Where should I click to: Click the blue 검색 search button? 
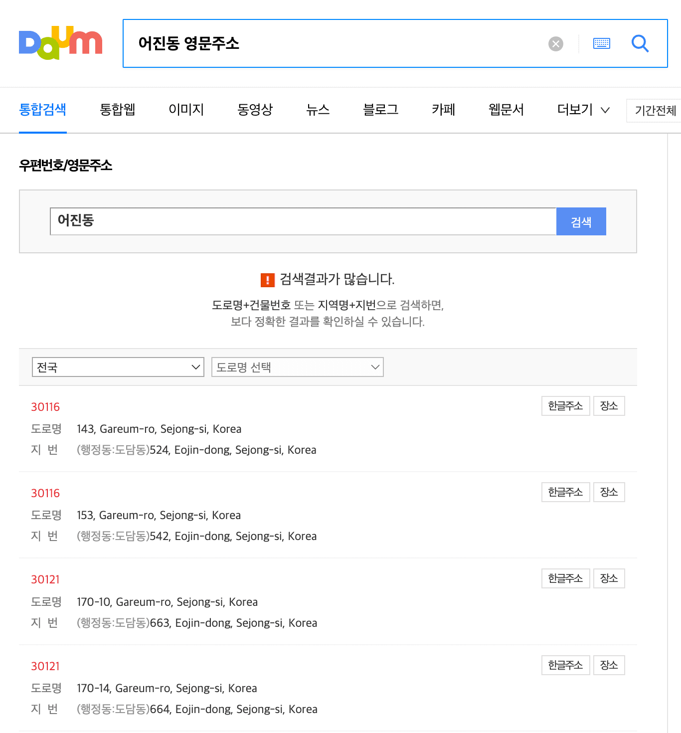pyautogui.click(x=581, y=221)
